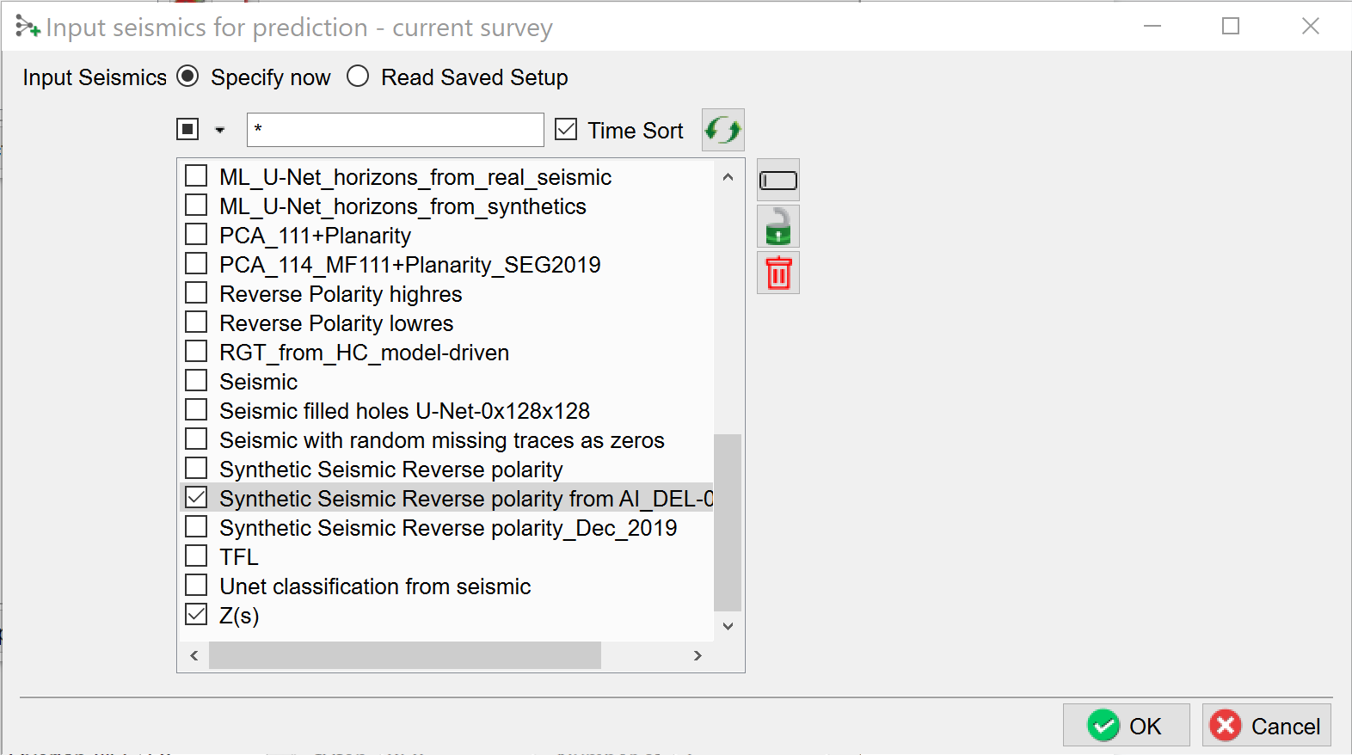The width and height of the screenshot is (1352, 755).
Task: Click the horizontal scroll left arrow
Action: click(194, 655)
